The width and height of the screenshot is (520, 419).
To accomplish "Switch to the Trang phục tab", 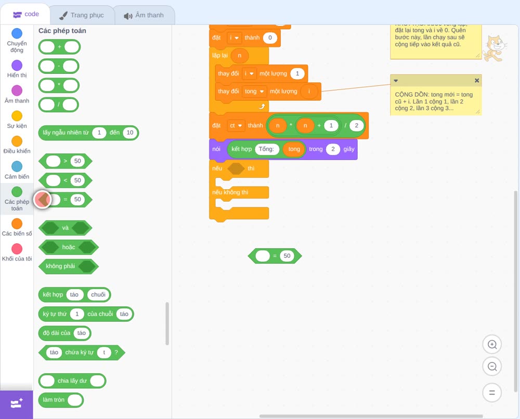I will [82, 15].
